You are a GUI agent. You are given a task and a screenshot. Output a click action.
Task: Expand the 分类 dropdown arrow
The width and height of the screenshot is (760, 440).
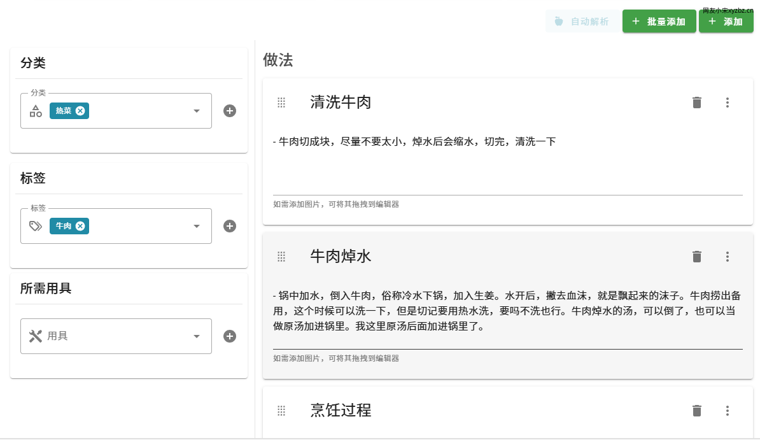point(197,111)
